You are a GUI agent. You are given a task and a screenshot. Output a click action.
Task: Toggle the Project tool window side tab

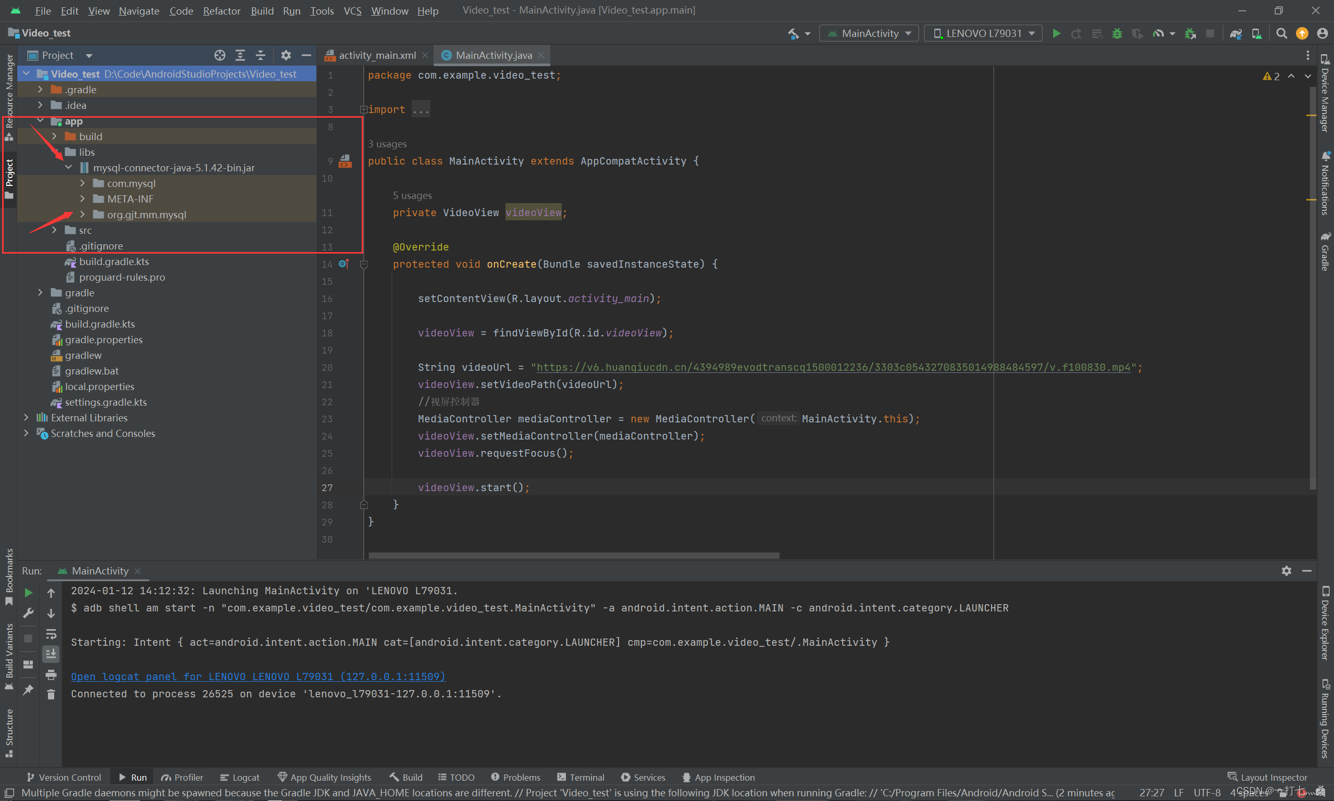click(9, 178)
